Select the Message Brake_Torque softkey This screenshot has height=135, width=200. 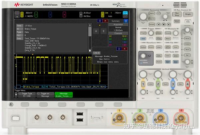pos(63,94)
